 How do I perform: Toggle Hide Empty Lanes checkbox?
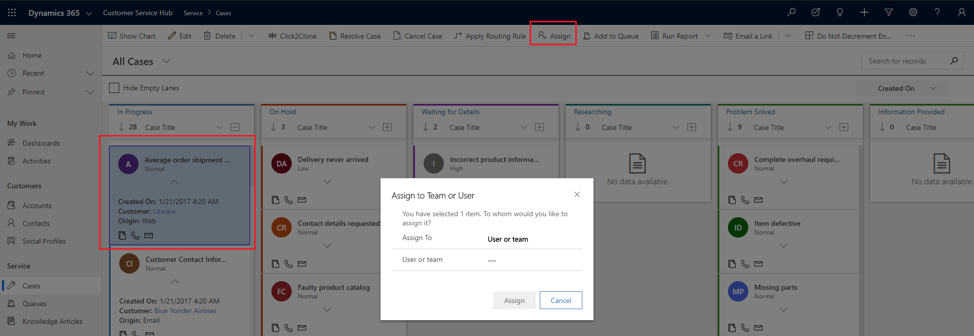(114, 88)
